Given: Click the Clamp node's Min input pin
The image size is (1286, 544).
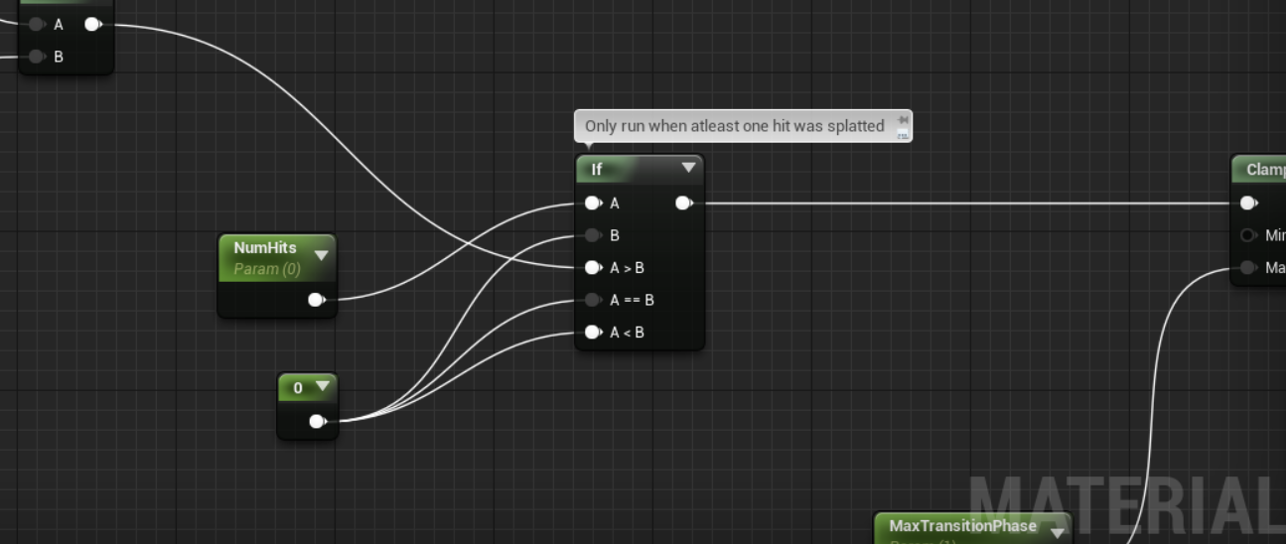Looking at the screenshot, I should pyautogui.click(x=1248, y=235).
